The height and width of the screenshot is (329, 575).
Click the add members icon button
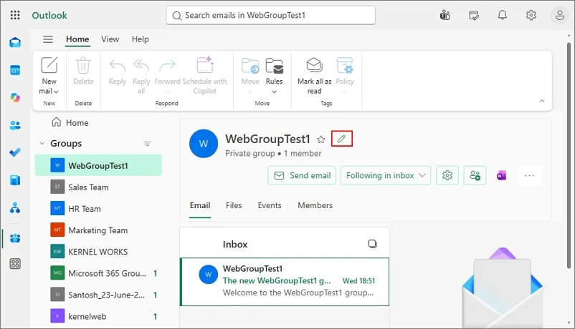475,175
